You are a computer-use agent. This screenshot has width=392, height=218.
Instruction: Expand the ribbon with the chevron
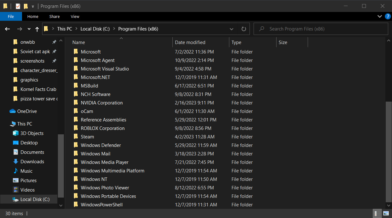coord(379,16)
